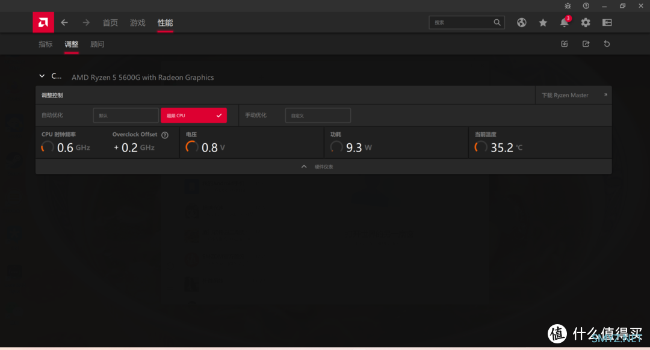
Task: Click the 35.2 ℃ temperature value
Action: point(507,147)
